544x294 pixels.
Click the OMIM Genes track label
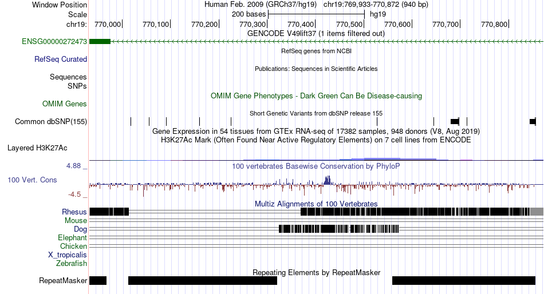65,104
